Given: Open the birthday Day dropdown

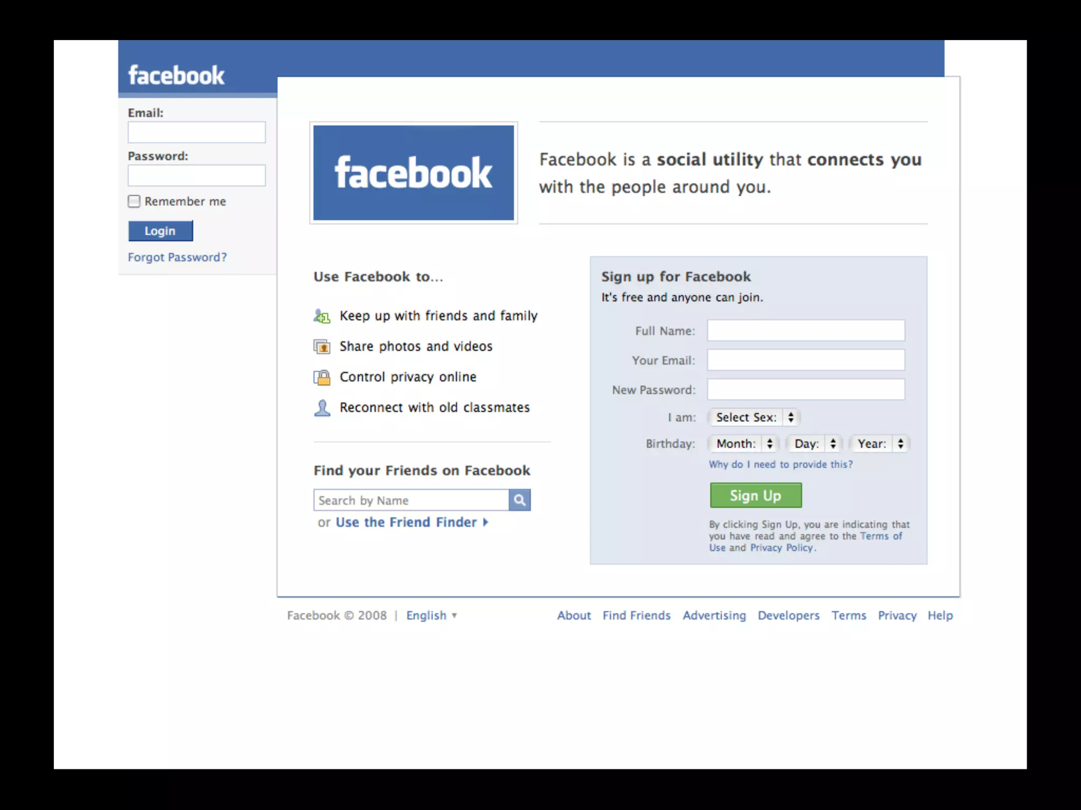Looking at the screenshot, I should (814, 443).
